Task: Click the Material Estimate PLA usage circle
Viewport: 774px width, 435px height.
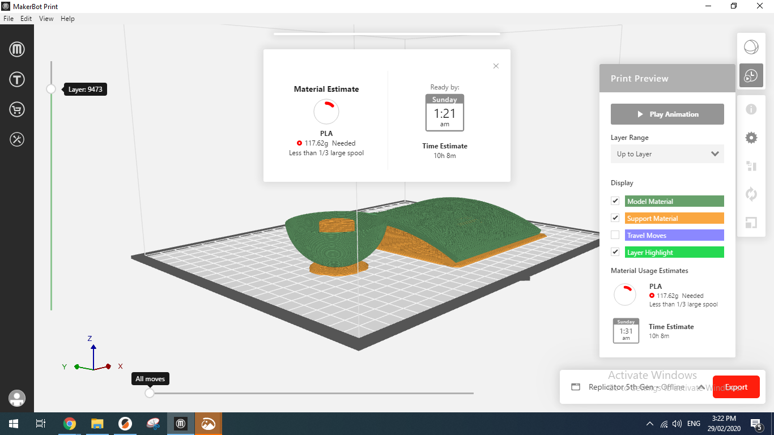Action: tap(326, 112)
